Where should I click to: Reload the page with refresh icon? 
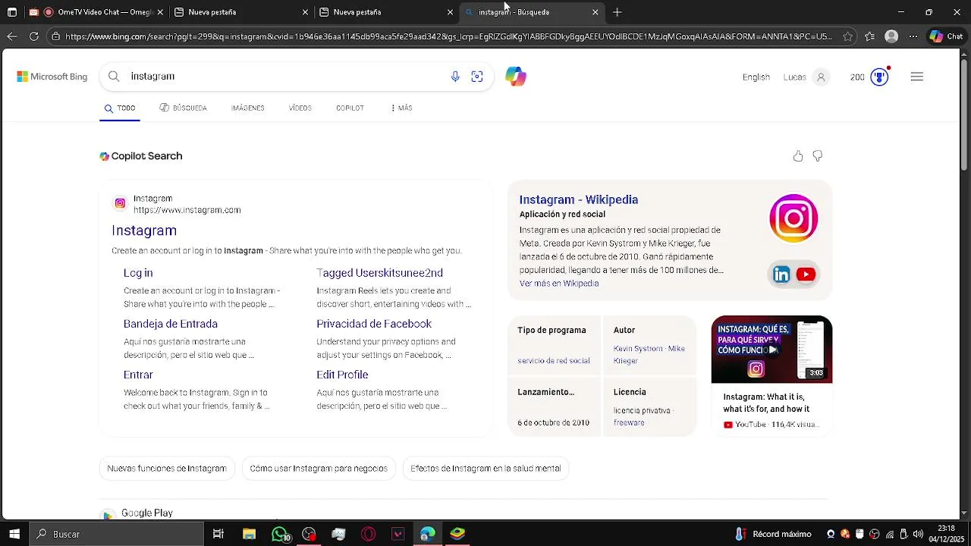coord(34,36)
